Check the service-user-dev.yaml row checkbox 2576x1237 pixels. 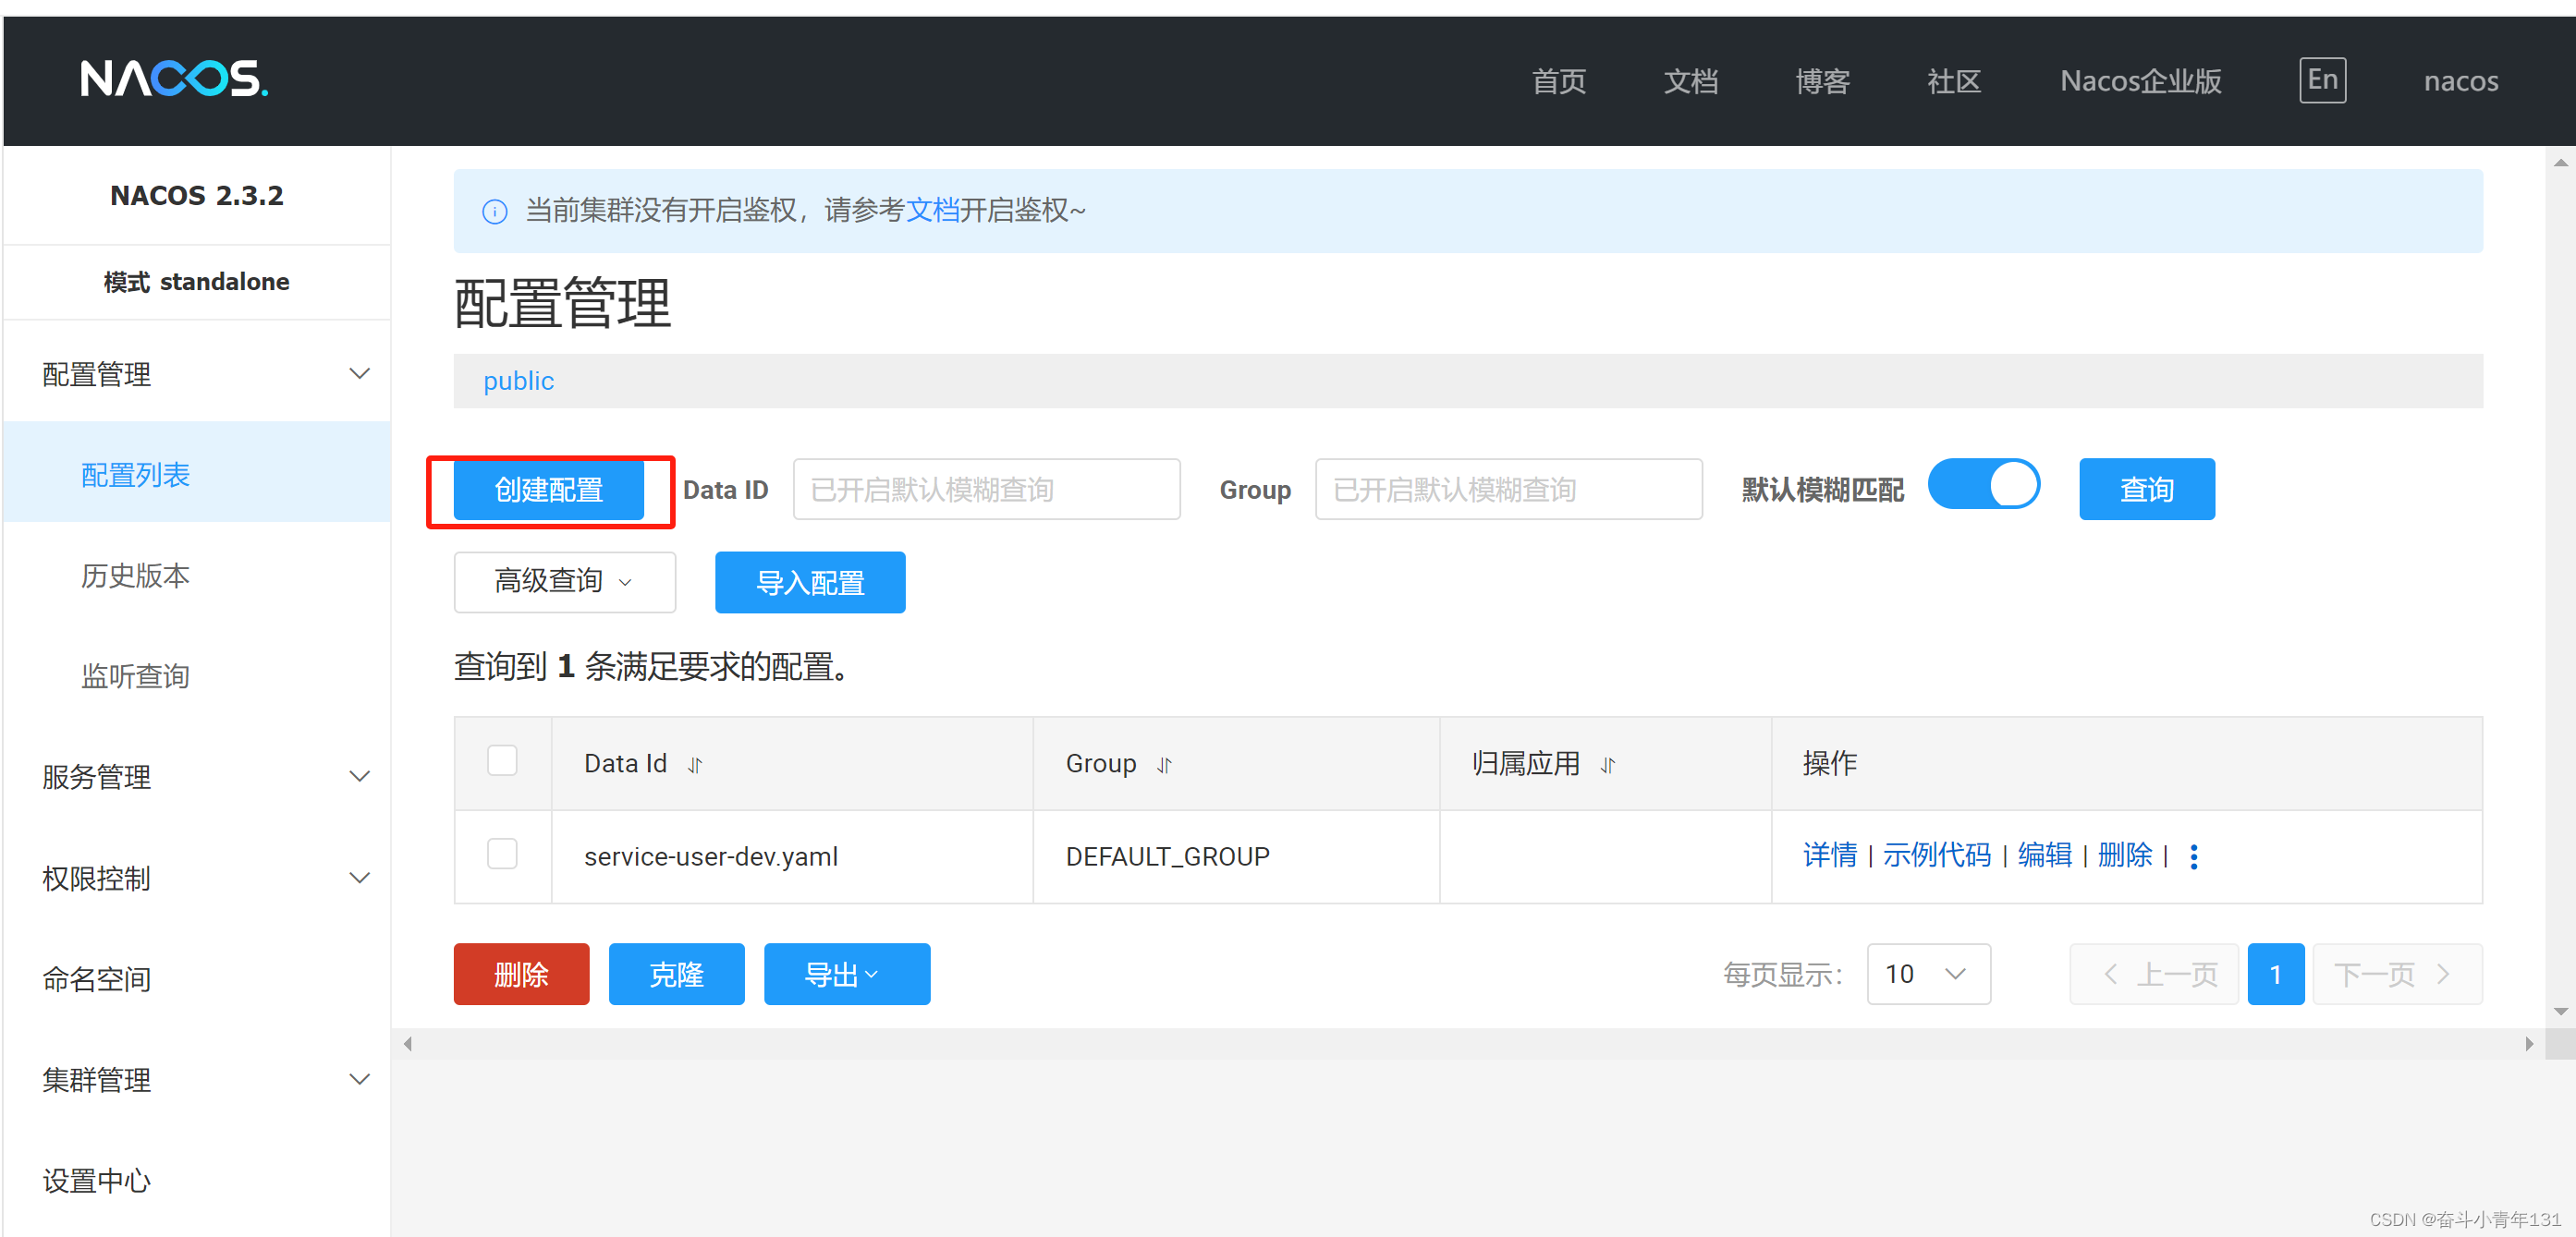tap(502, 855)
